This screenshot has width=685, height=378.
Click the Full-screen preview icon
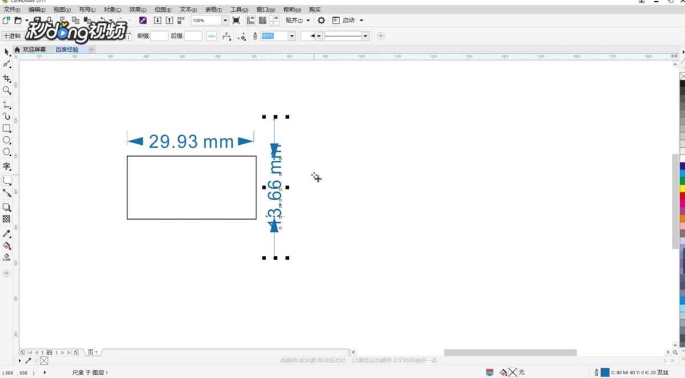tap(236, 21)
